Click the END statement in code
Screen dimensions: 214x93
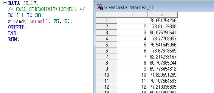(x=13, y=33)
